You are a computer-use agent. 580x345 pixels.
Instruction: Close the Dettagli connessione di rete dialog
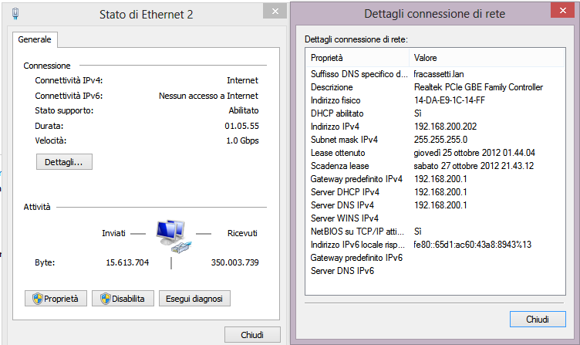click(562, 10)
